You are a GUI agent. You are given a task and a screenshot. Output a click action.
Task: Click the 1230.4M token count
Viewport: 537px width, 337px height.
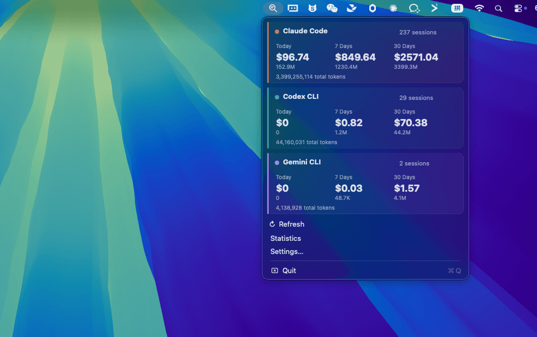click(x=346, y=67)
